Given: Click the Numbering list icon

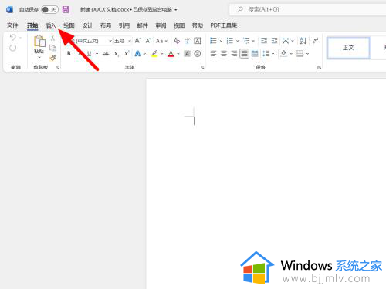Looking at the screenshot, I should [x=230, y=41].
